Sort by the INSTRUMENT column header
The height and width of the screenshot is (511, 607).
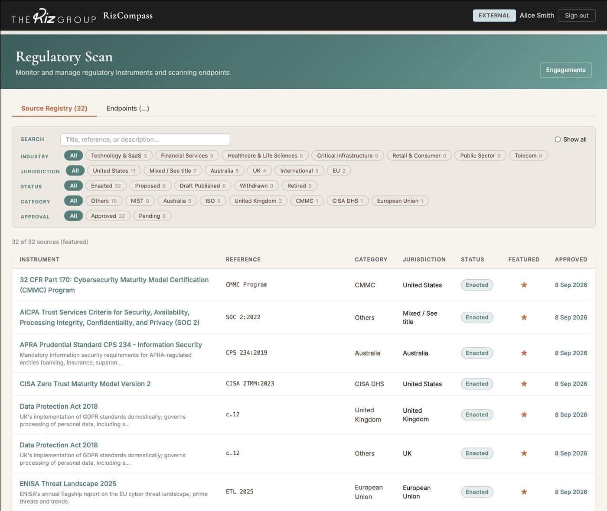click(39, 259)
